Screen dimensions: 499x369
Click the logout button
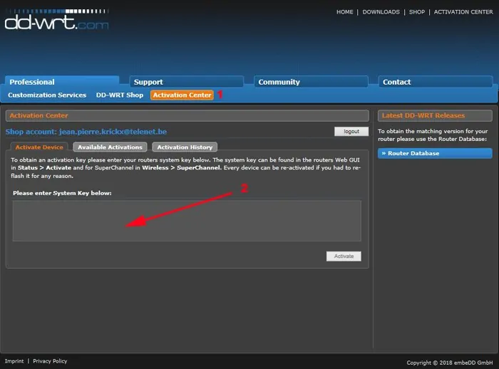pos(351,131)
